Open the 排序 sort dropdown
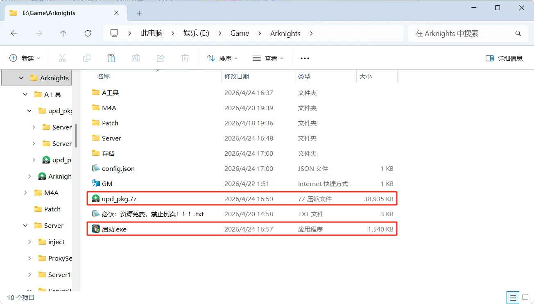 point(222,58)
